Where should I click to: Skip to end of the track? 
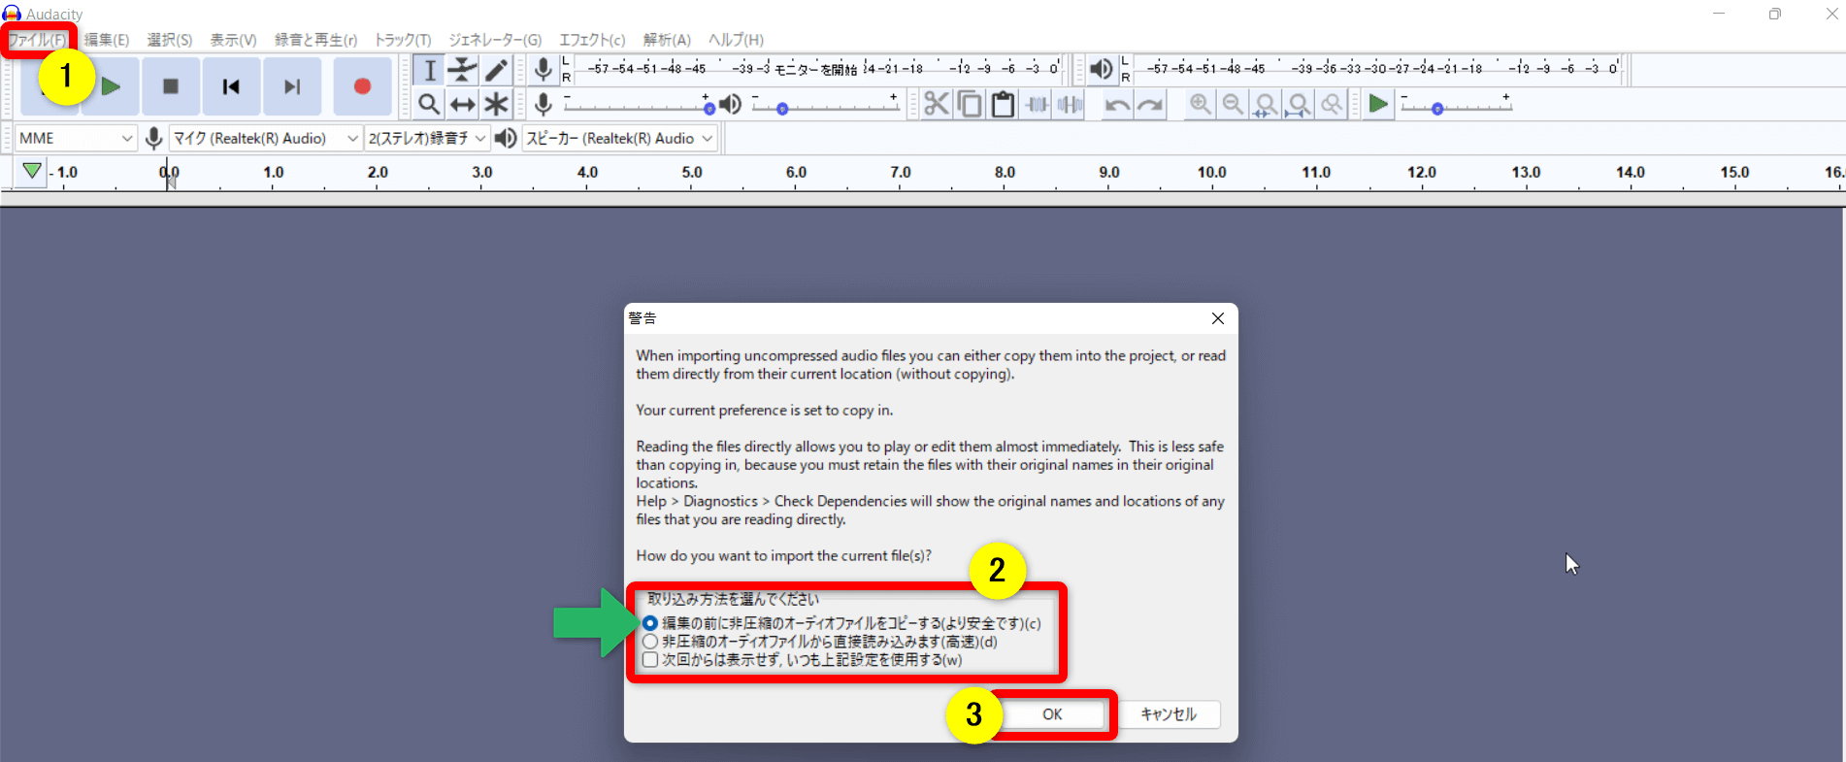(x=291, y=86)
